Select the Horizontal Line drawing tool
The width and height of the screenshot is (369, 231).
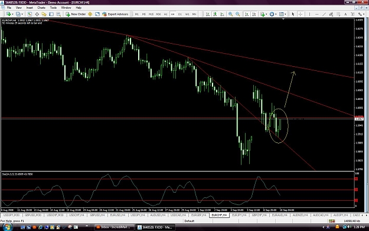pyautogui.click(x=317, y=14)
